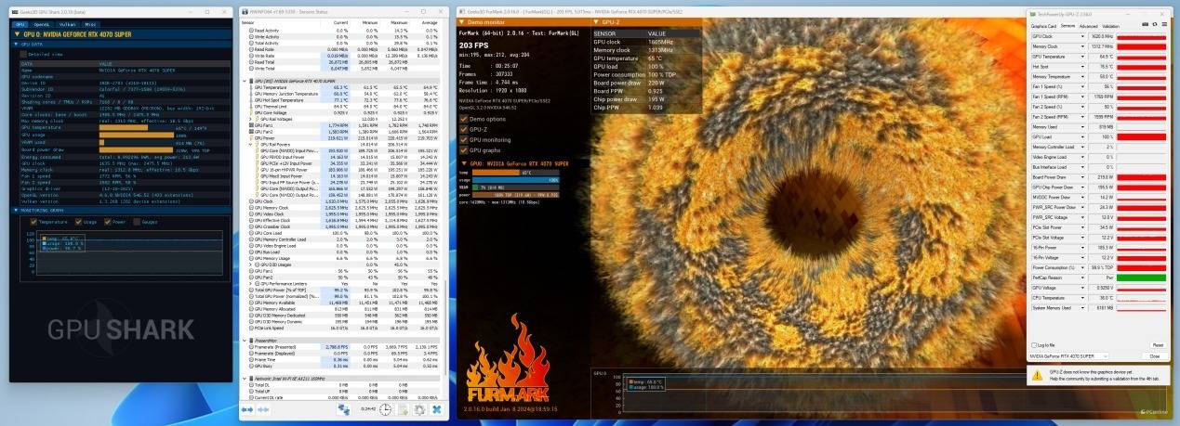The height and width of the screenshot is (426, 1180).
Task: Uncheck GPU graphs in FurMark overlay
Action: click(x=464, y=149)
